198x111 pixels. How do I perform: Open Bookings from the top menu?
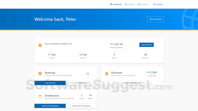coord(144,5)
